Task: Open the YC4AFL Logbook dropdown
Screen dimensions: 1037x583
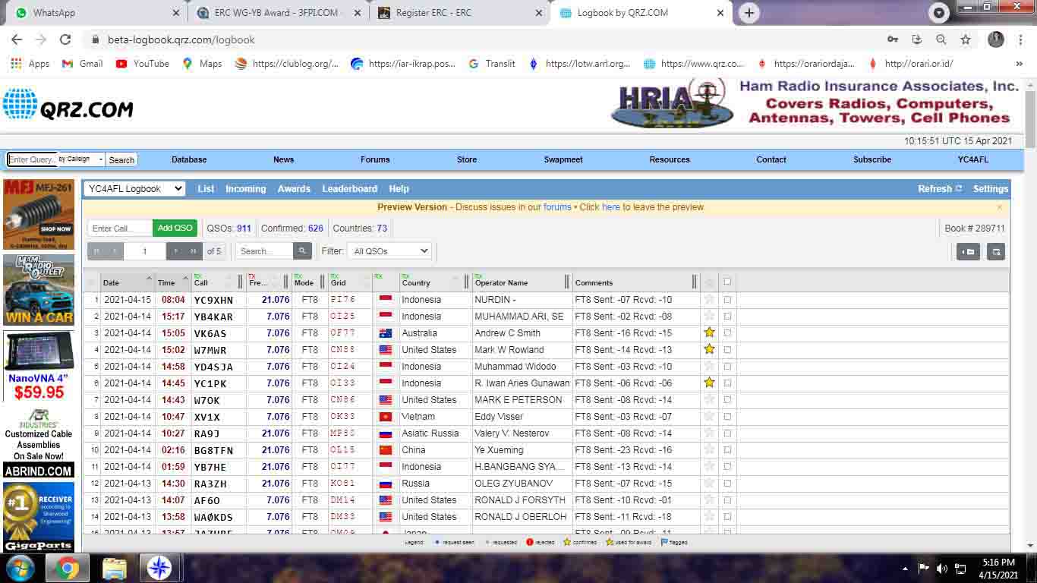Action: (134, 189)
